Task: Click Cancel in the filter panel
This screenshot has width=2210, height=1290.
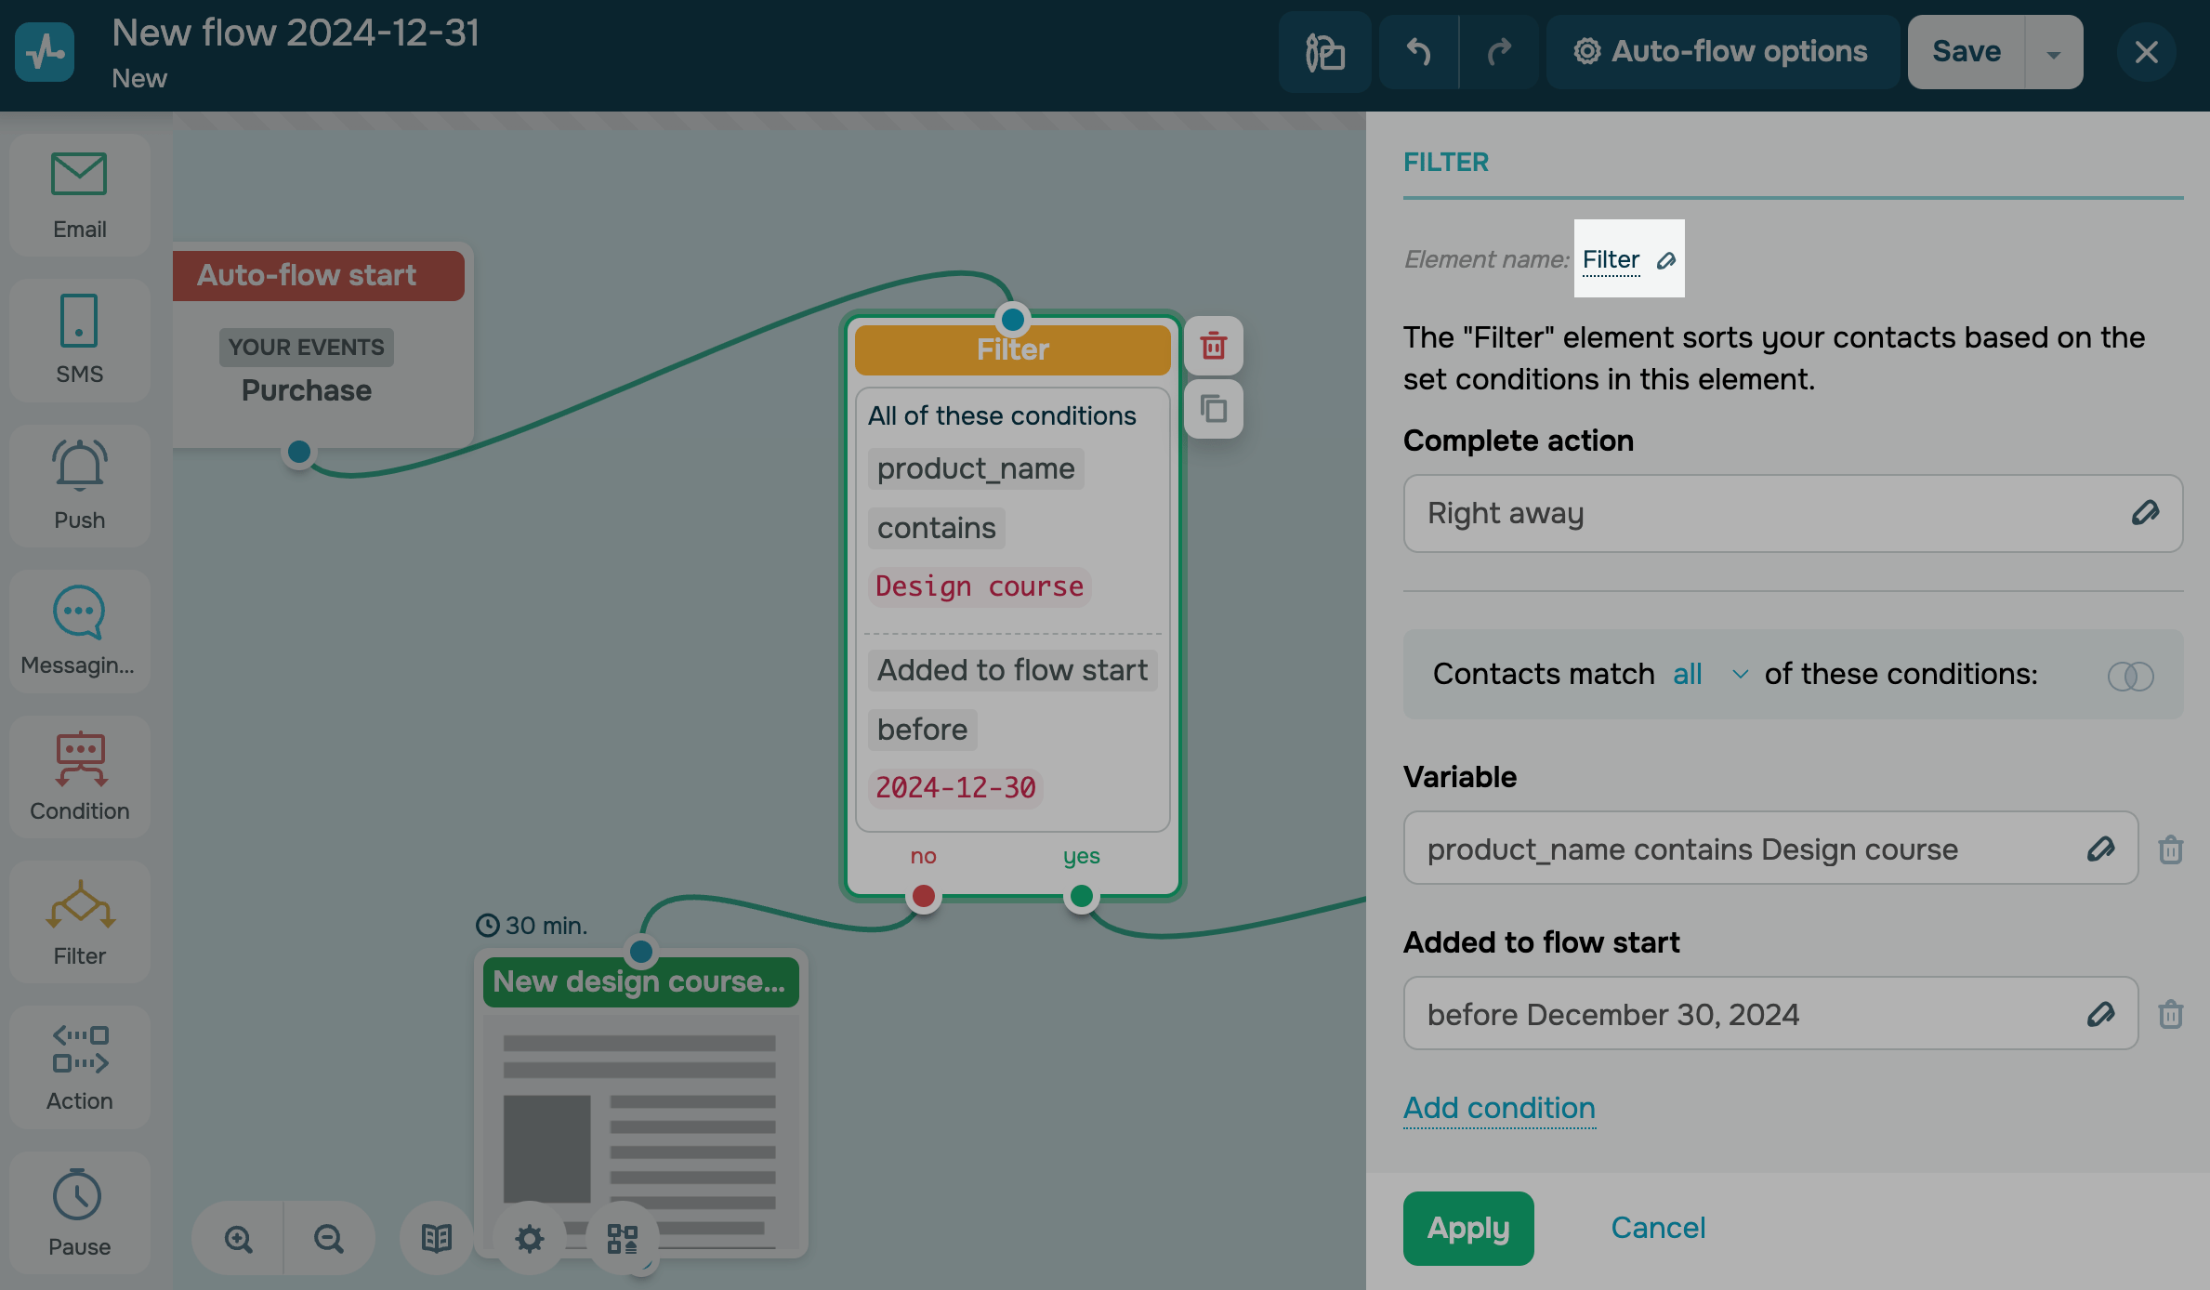Action: [1657, 1228]
